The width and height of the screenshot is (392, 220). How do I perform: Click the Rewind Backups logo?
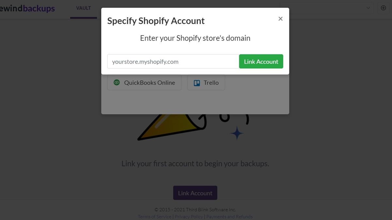coord(27,8)
